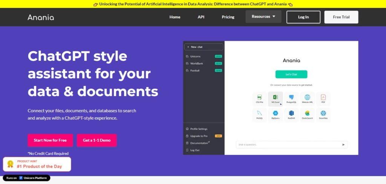
Task: Click the Let's Chat button in preview
Action: click(x=291, y=74)
